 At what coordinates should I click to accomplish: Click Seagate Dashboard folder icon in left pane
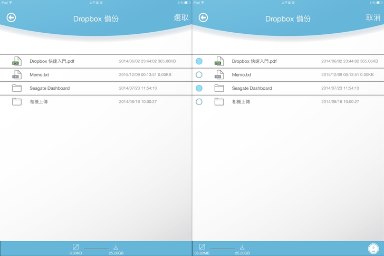[x=17, y=88]
